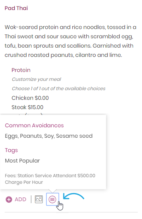Image resolution: width=142 pixels, height=219 pixels.
Task: Click the Most Popular tag
Action: tap(22, 161)
